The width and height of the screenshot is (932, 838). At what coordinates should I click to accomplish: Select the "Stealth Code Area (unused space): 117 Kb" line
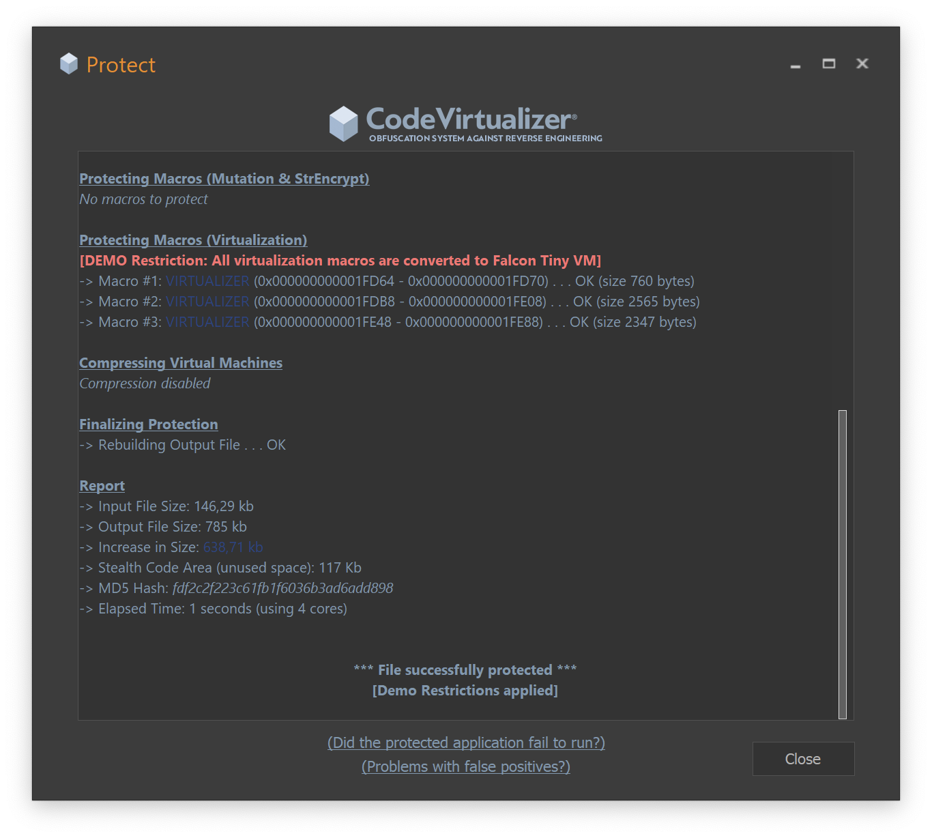click(220, 568)
